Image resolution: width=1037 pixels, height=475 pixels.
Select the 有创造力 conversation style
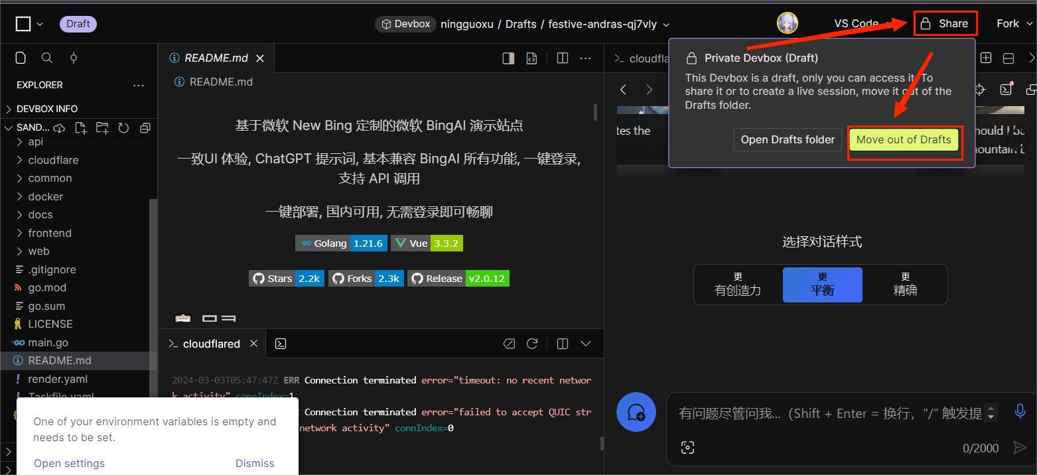coord(737,285)
